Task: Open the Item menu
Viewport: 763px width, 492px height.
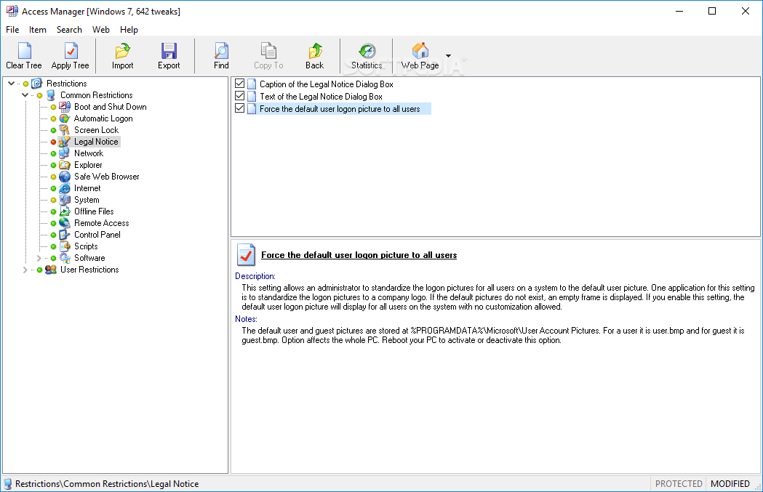Action: pyautogui.click(x=38, y=30)
